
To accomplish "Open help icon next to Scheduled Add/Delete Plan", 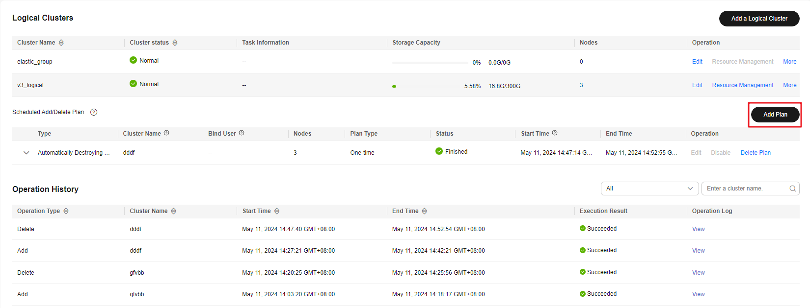I will [94, 112].
